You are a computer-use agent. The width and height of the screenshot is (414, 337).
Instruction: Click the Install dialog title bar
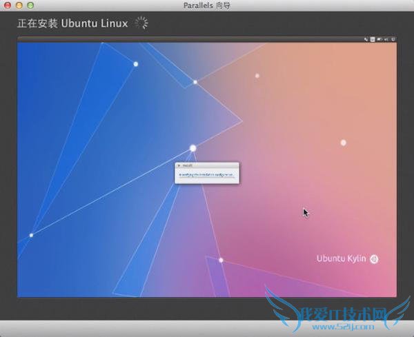tap(207, 166)
